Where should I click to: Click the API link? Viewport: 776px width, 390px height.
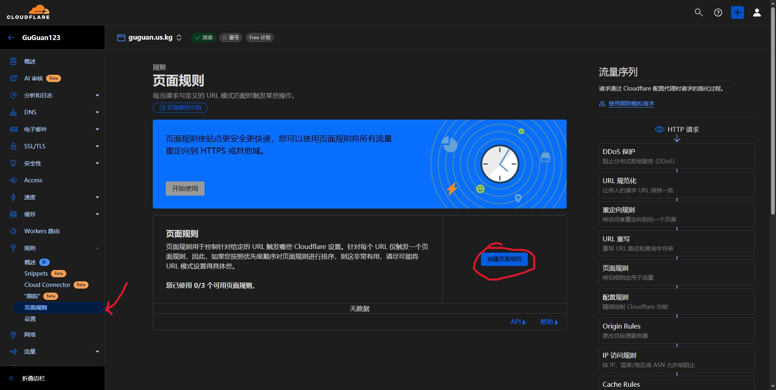pos(518,322)
